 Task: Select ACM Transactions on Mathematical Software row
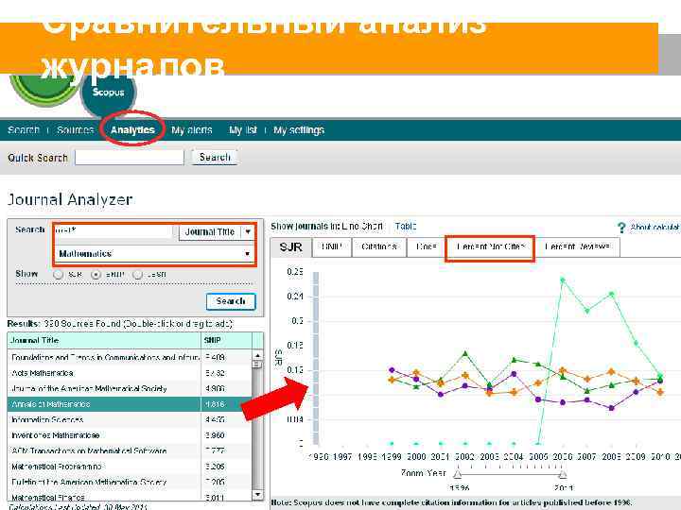pos(129,451)
